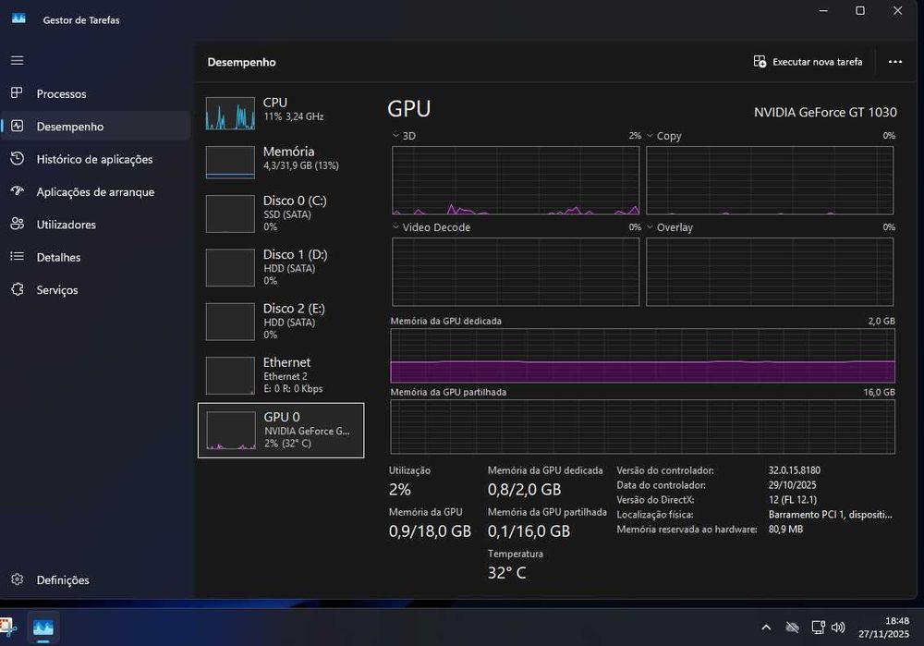The image size is (924, 646).
Task: Run a new task with Executar nova tarefa
Action: point(808,62)
